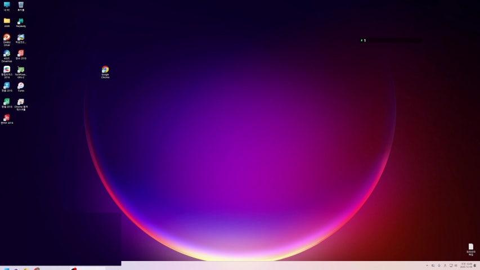Image resolution: width=480 pixels, height=270 pixels.
Task: Open the microphone tray icon
Action: (x=439, y=265)
